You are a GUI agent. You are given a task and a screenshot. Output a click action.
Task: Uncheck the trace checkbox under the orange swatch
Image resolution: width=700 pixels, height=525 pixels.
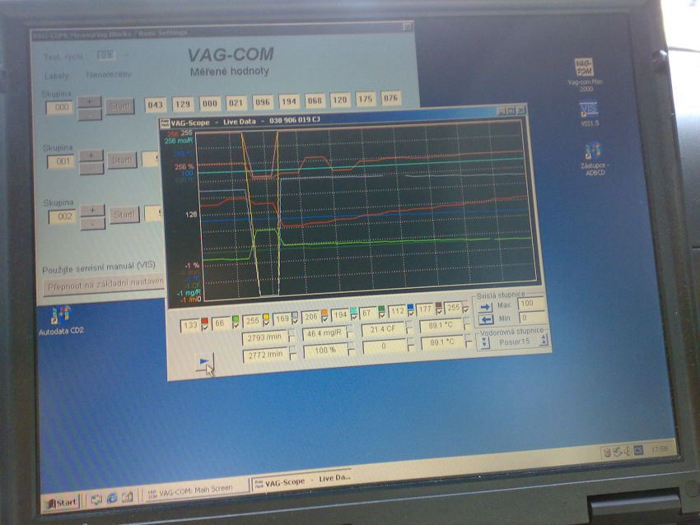coord(324,319)
